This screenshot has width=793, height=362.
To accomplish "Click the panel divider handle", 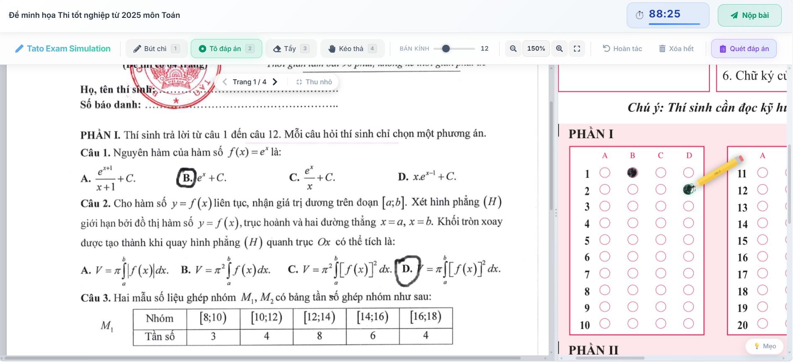I will [556, 213].
